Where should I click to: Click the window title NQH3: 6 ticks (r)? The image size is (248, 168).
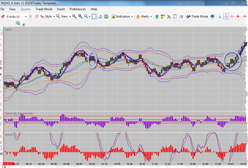[12, 3]
